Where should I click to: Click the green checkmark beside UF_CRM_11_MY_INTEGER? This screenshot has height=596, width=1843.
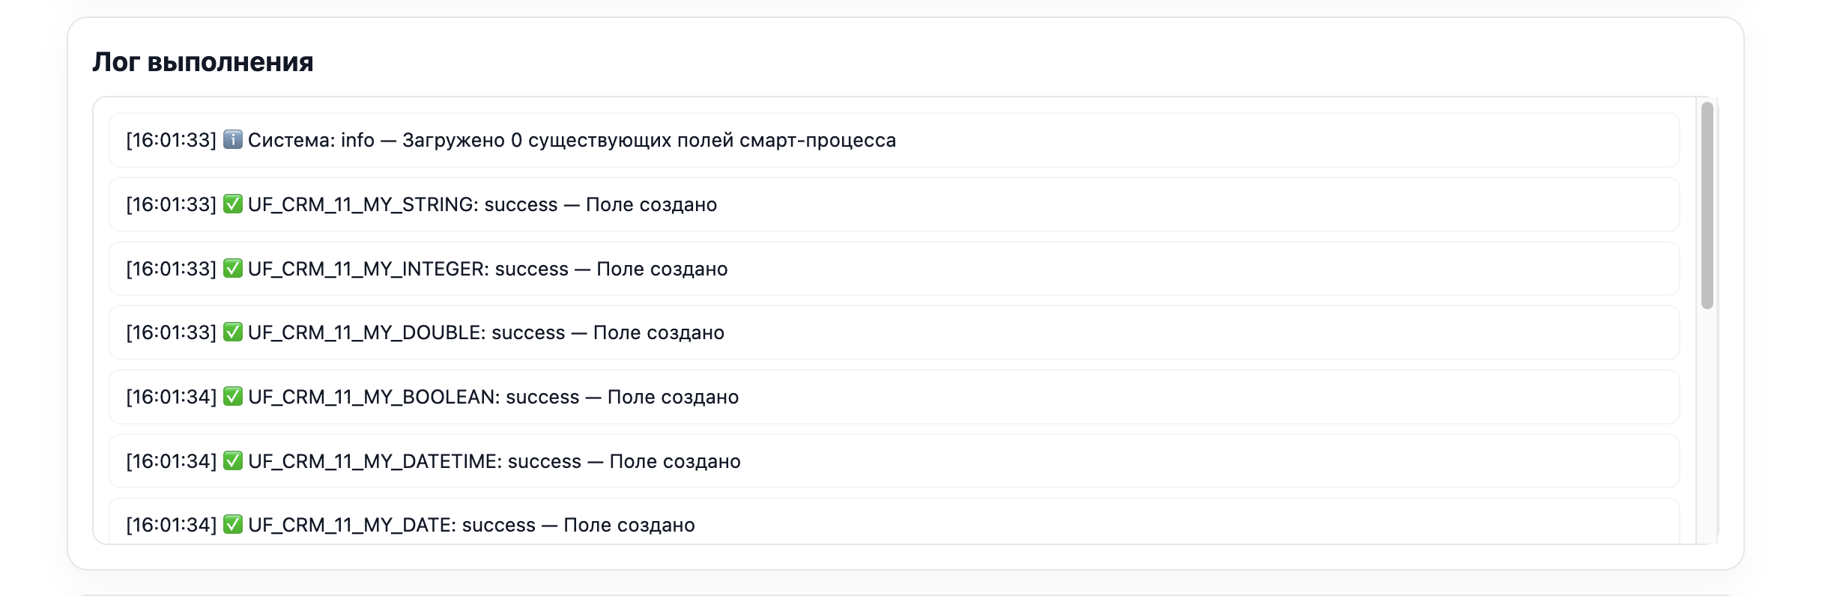[x=233, y=269]
